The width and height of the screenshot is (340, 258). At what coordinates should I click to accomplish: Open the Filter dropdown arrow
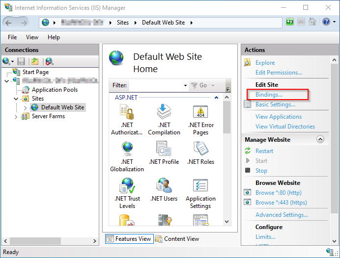point(185,85)
